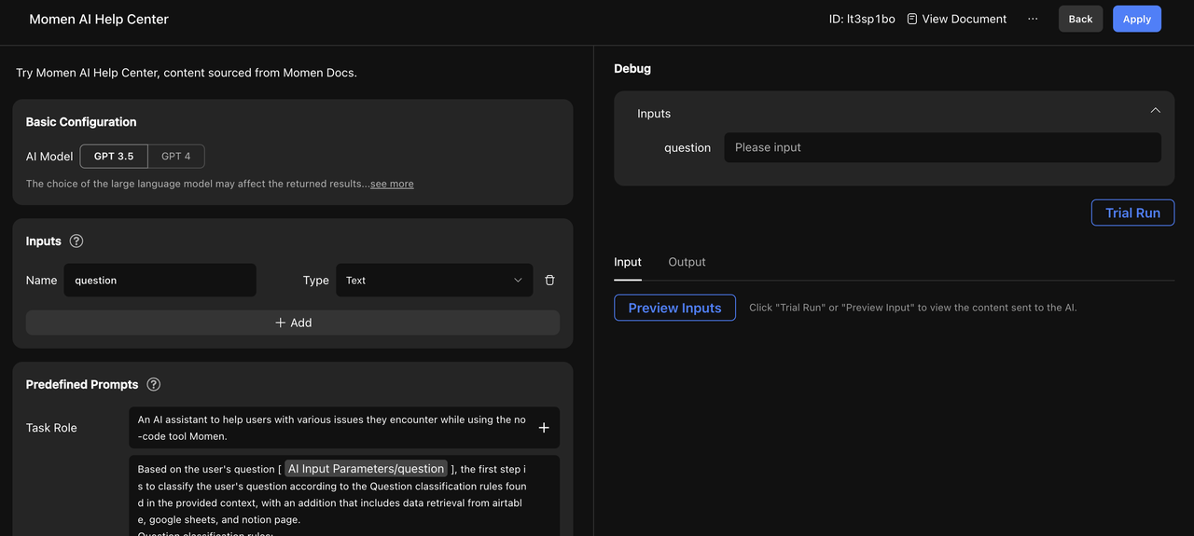1194x536 pixels.
Task: Click the plus icon in Task Role field
Action: point(544,428)
